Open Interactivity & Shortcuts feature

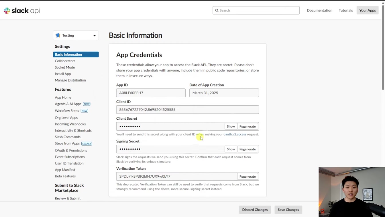pyautogui.click(x=73, y=130)
